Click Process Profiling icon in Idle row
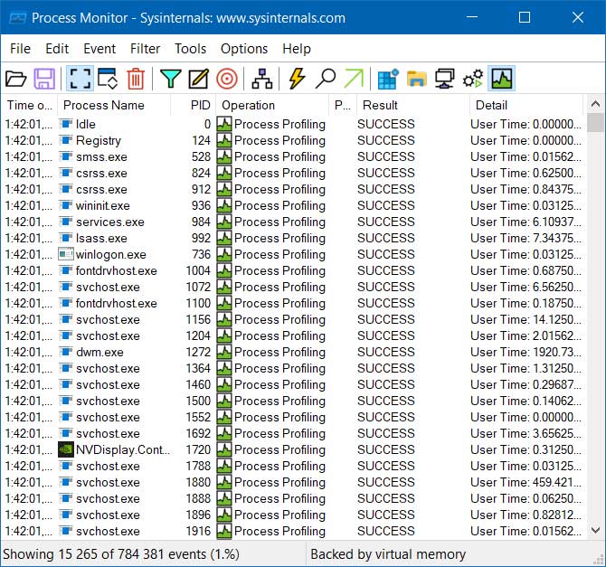Viewport: 606px width, 567px height. coord(224,124)
